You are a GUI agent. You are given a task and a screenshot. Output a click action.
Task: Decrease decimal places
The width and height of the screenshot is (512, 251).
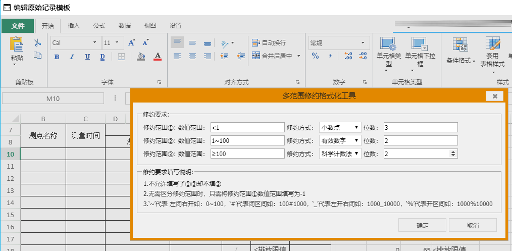point(363,56)
